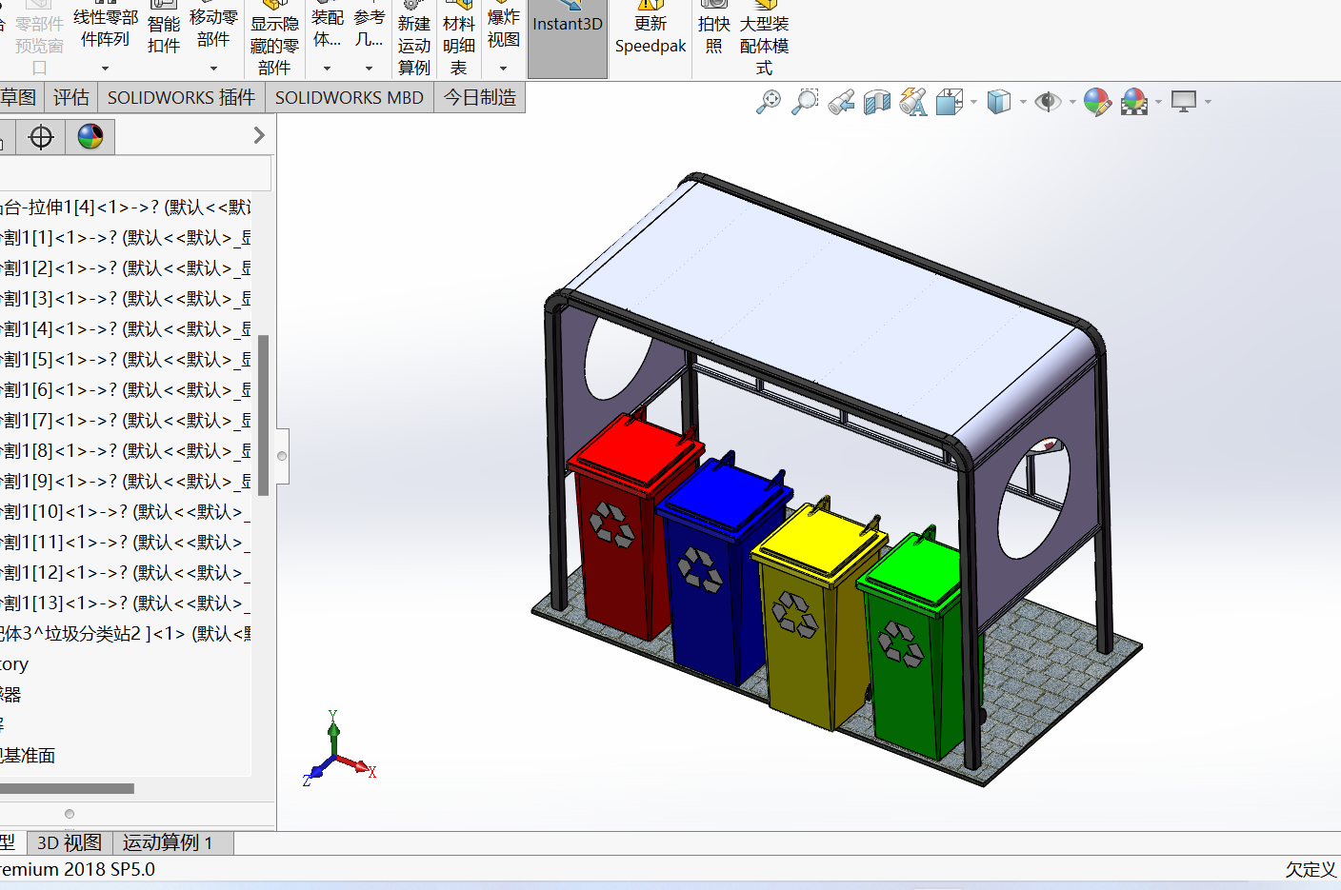Click 材料明细表 command
This screenshot has width=1341, height=890.
(459, 38)
